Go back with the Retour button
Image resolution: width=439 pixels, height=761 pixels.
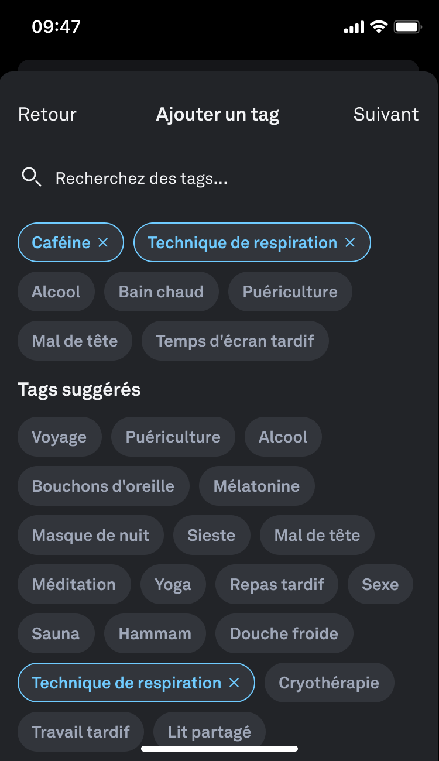(x=47, y=114)
